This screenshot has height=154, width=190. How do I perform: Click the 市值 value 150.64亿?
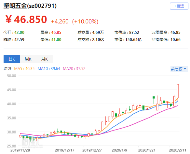click(x=133, y=40)
